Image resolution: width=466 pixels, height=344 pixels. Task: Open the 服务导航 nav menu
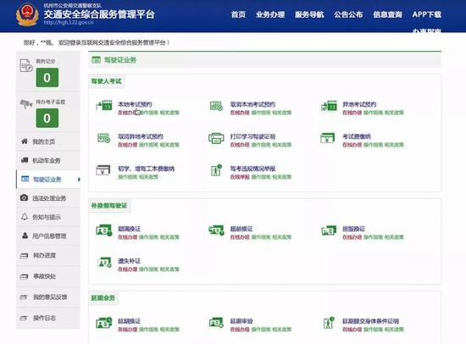(309, 14)
